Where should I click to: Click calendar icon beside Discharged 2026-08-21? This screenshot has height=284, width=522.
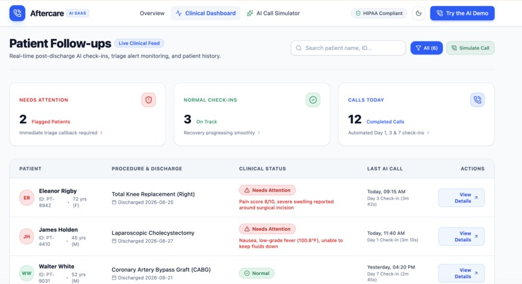pyautogui.click(x=114, y=278)
